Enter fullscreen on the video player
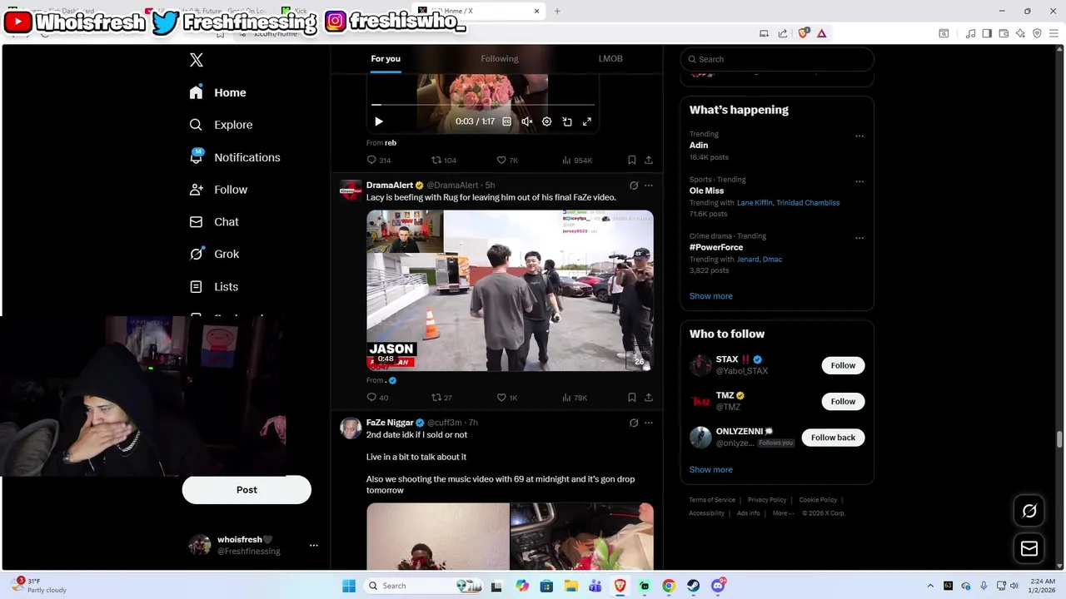The image size is (1066, 599). click(587, 121)
